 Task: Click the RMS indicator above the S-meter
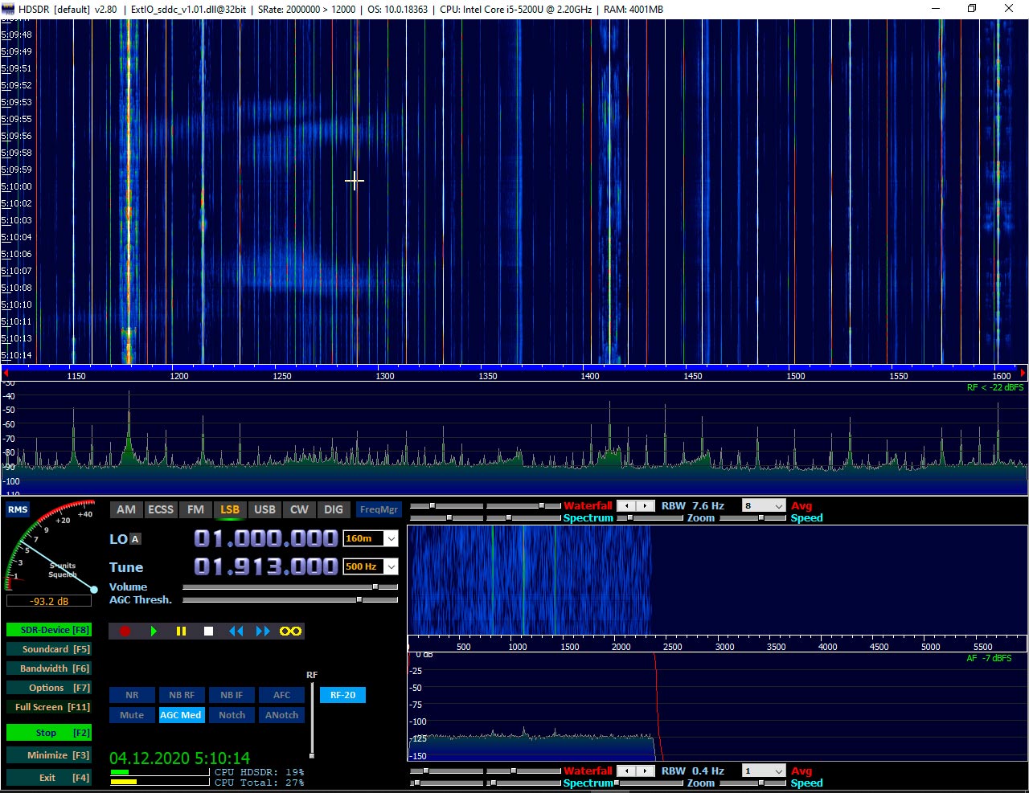click(x=18, y=509)
